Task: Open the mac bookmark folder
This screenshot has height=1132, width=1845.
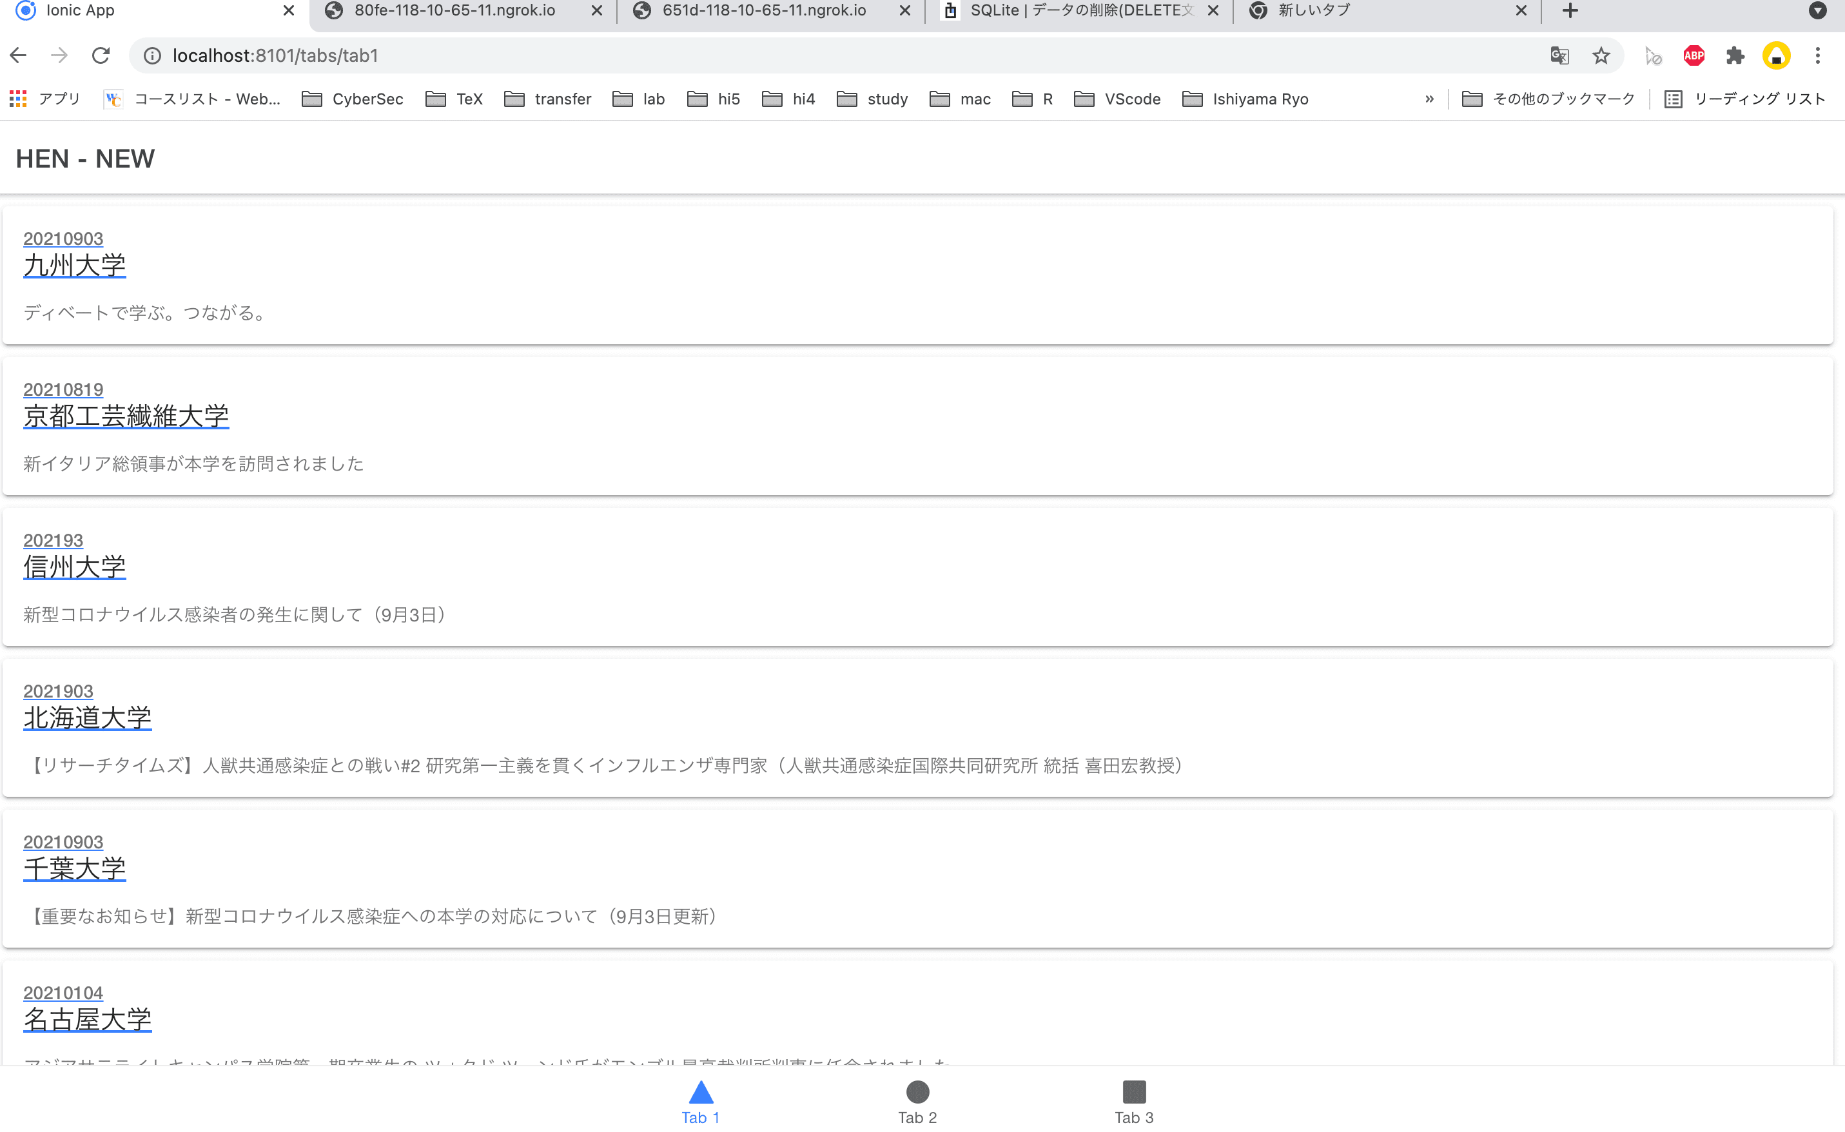Action: click(x=961, y=99)
